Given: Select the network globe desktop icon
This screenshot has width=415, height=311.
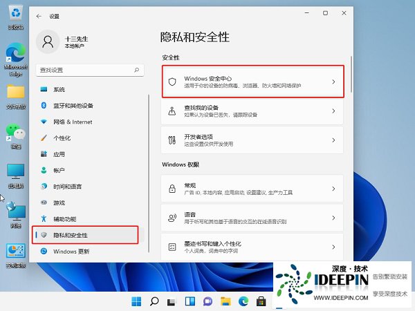Looking at the screenshot, I should coord(16,215).
